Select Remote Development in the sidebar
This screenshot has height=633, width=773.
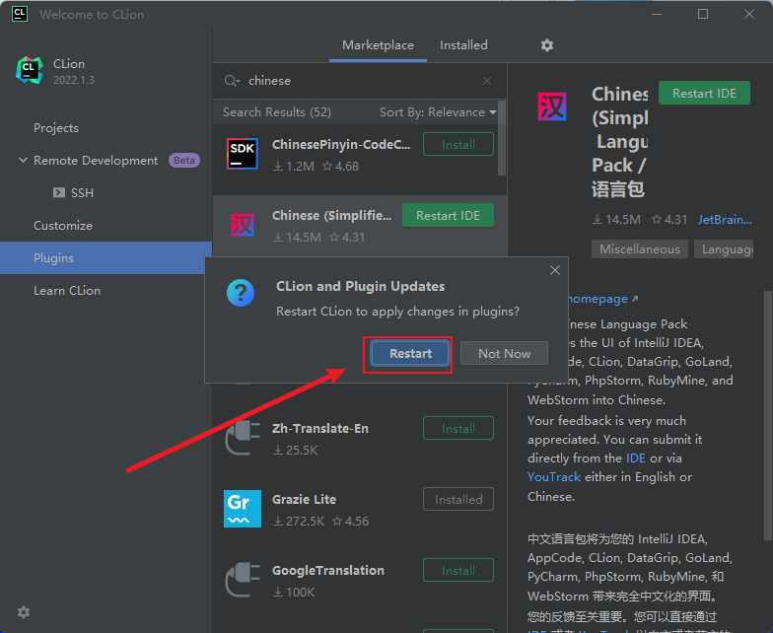click(96, 161)
